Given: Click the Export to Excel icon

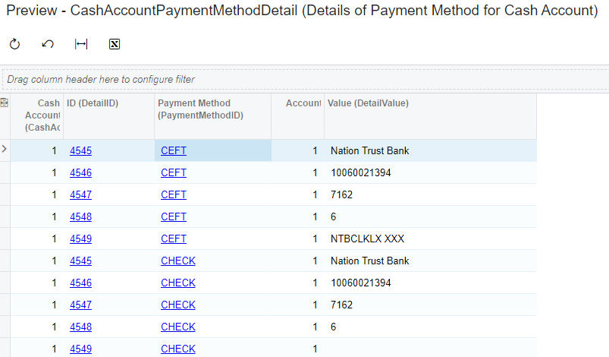Looking at the screenshot, I should click(x=115, y=44).
